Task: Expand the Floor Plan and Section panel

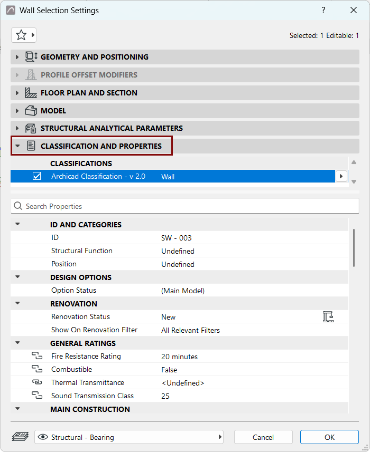Action: click(x=17, y=93)
